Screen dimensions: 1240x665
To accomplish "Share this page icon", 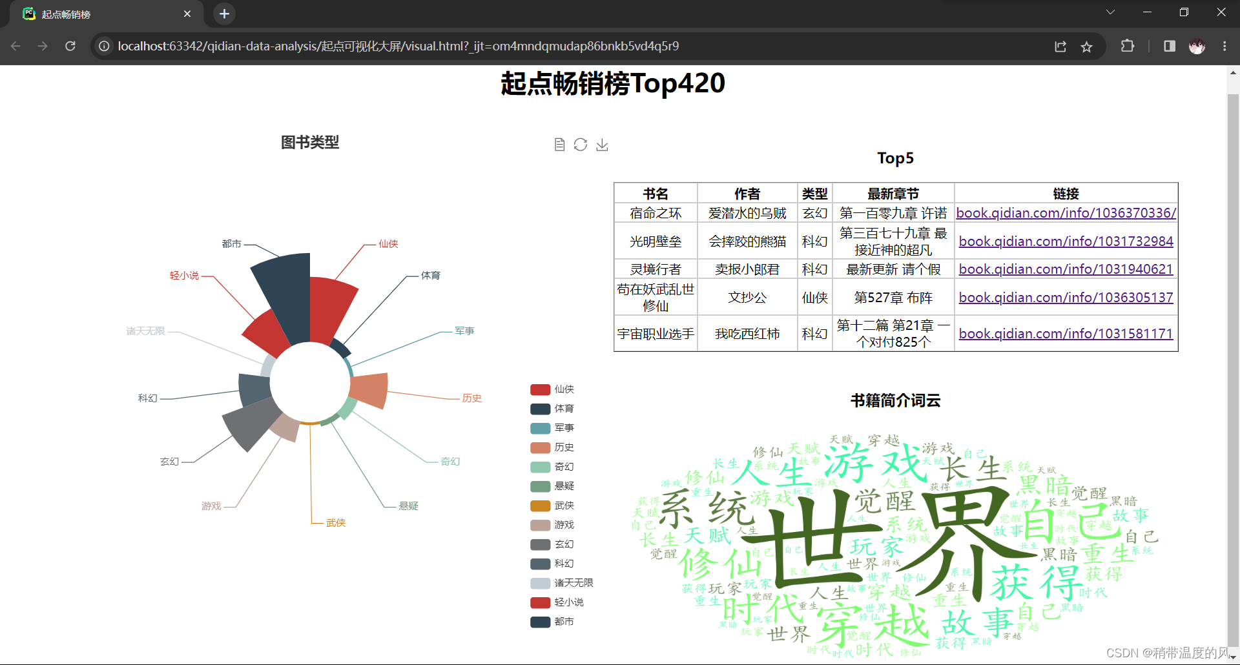I will 1060,46.
